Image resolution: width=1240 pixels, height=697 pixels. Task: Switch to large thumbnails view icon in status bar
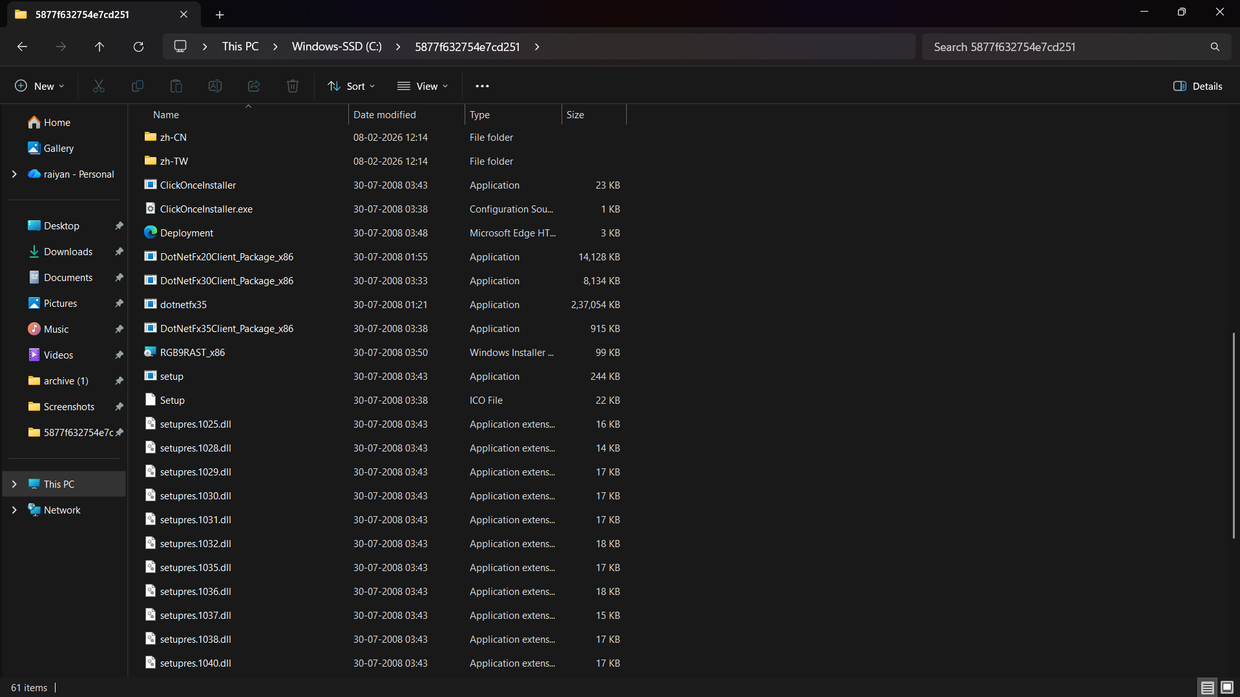click(1226, 687)
